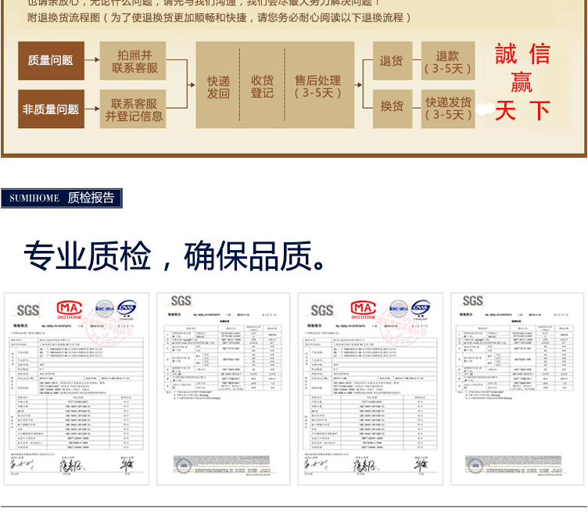Click the SGS logo on the first report
This screenshot has height=515, width=588.
click(x=28, y=310)
